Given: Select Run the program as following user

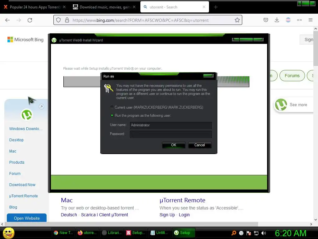Looking at the screenshot, I should (112, 115).
